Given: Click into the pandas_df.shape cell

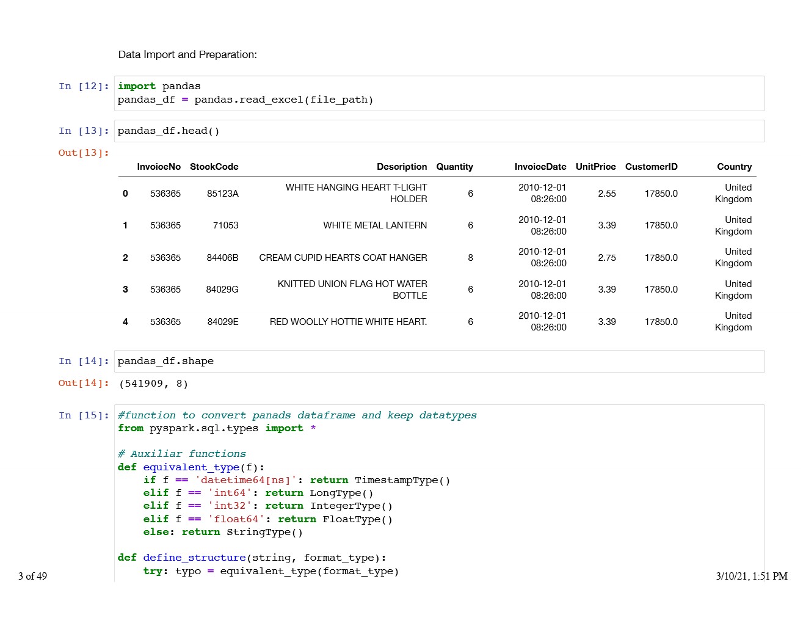Looking at the screenshot, I should pos(438,362).
